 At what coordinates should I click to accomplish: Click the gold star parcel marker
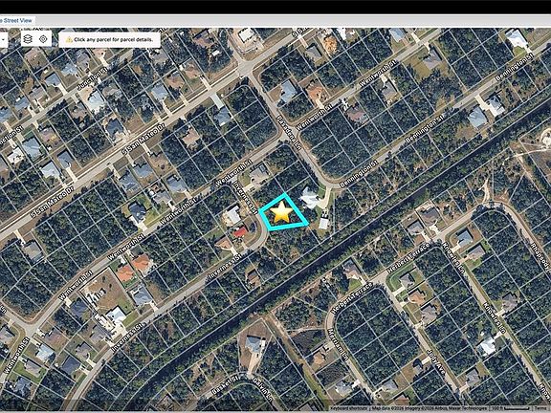coord(281,212)
